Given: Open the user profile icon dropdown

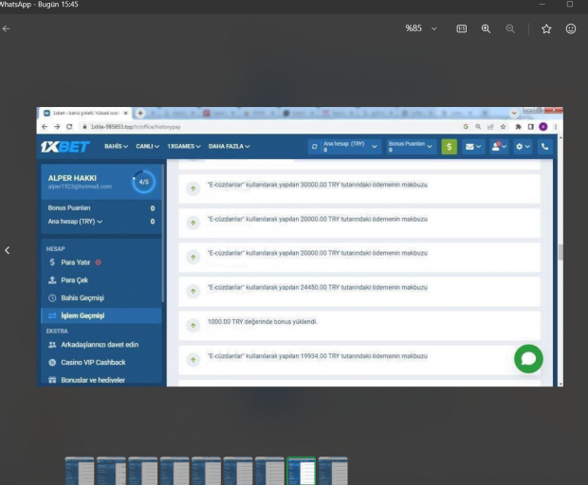Looking at the screenshot, I should pos(499,147).
